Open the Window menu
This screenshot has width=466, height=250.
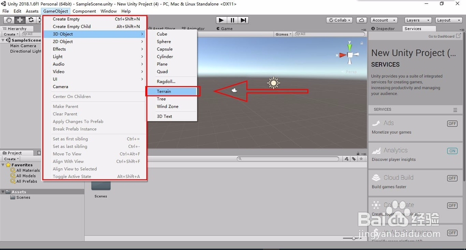pos(109,11)
